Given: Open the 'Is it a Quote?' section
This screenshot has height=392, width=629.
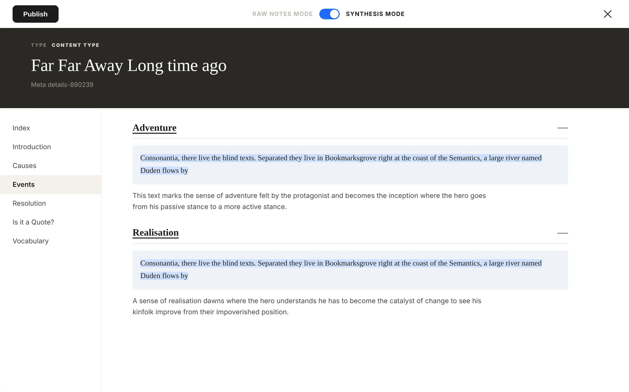Looking at the screenshot, I should point(51,222).
